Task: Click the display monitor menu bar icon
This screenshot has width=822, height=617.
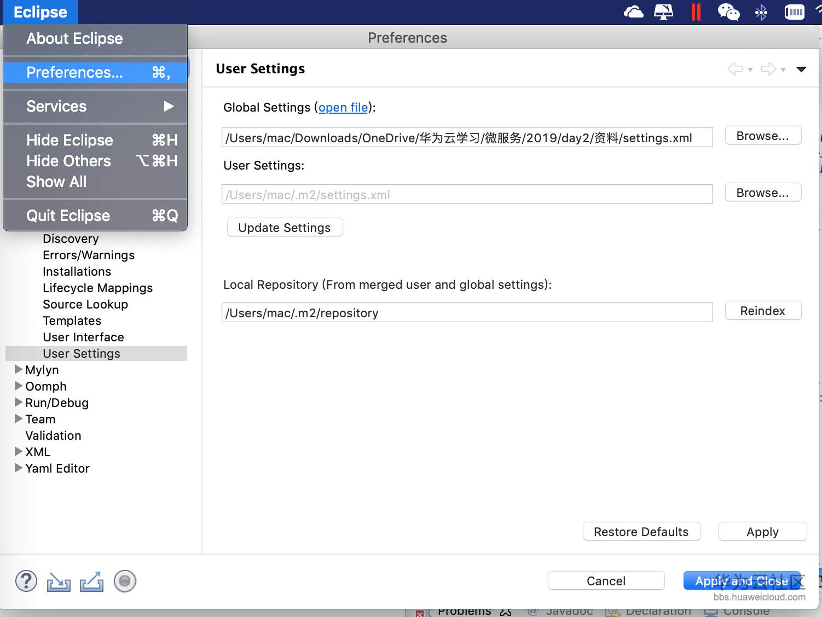Action: (663, 11)
